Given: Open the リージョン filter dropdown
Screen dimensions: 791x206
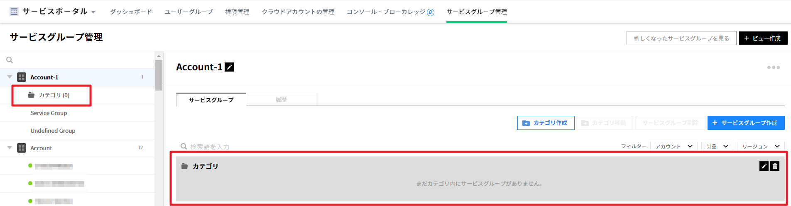Looking at the screenshot, I should [x=760, y=146].
